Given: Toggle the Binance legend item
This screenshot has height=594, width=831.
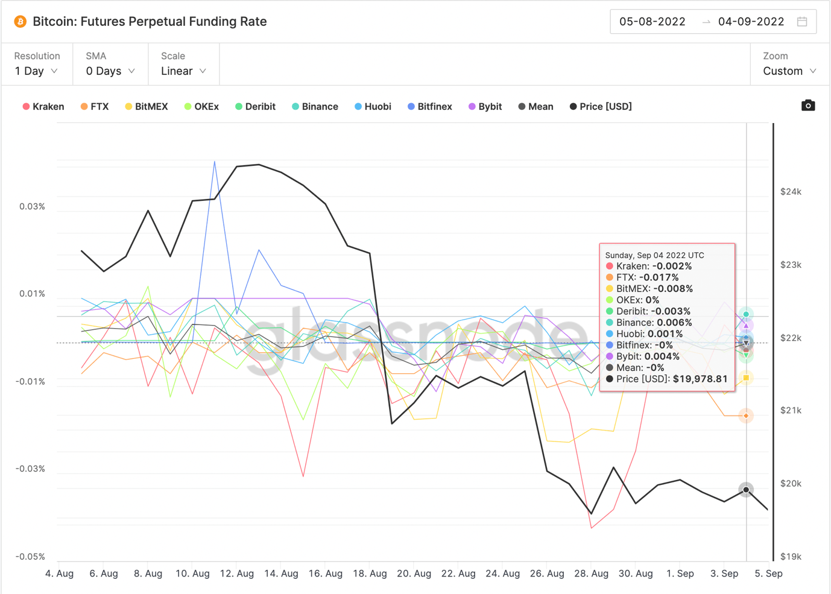Looking at the screenshot, I should coord(315,107).
